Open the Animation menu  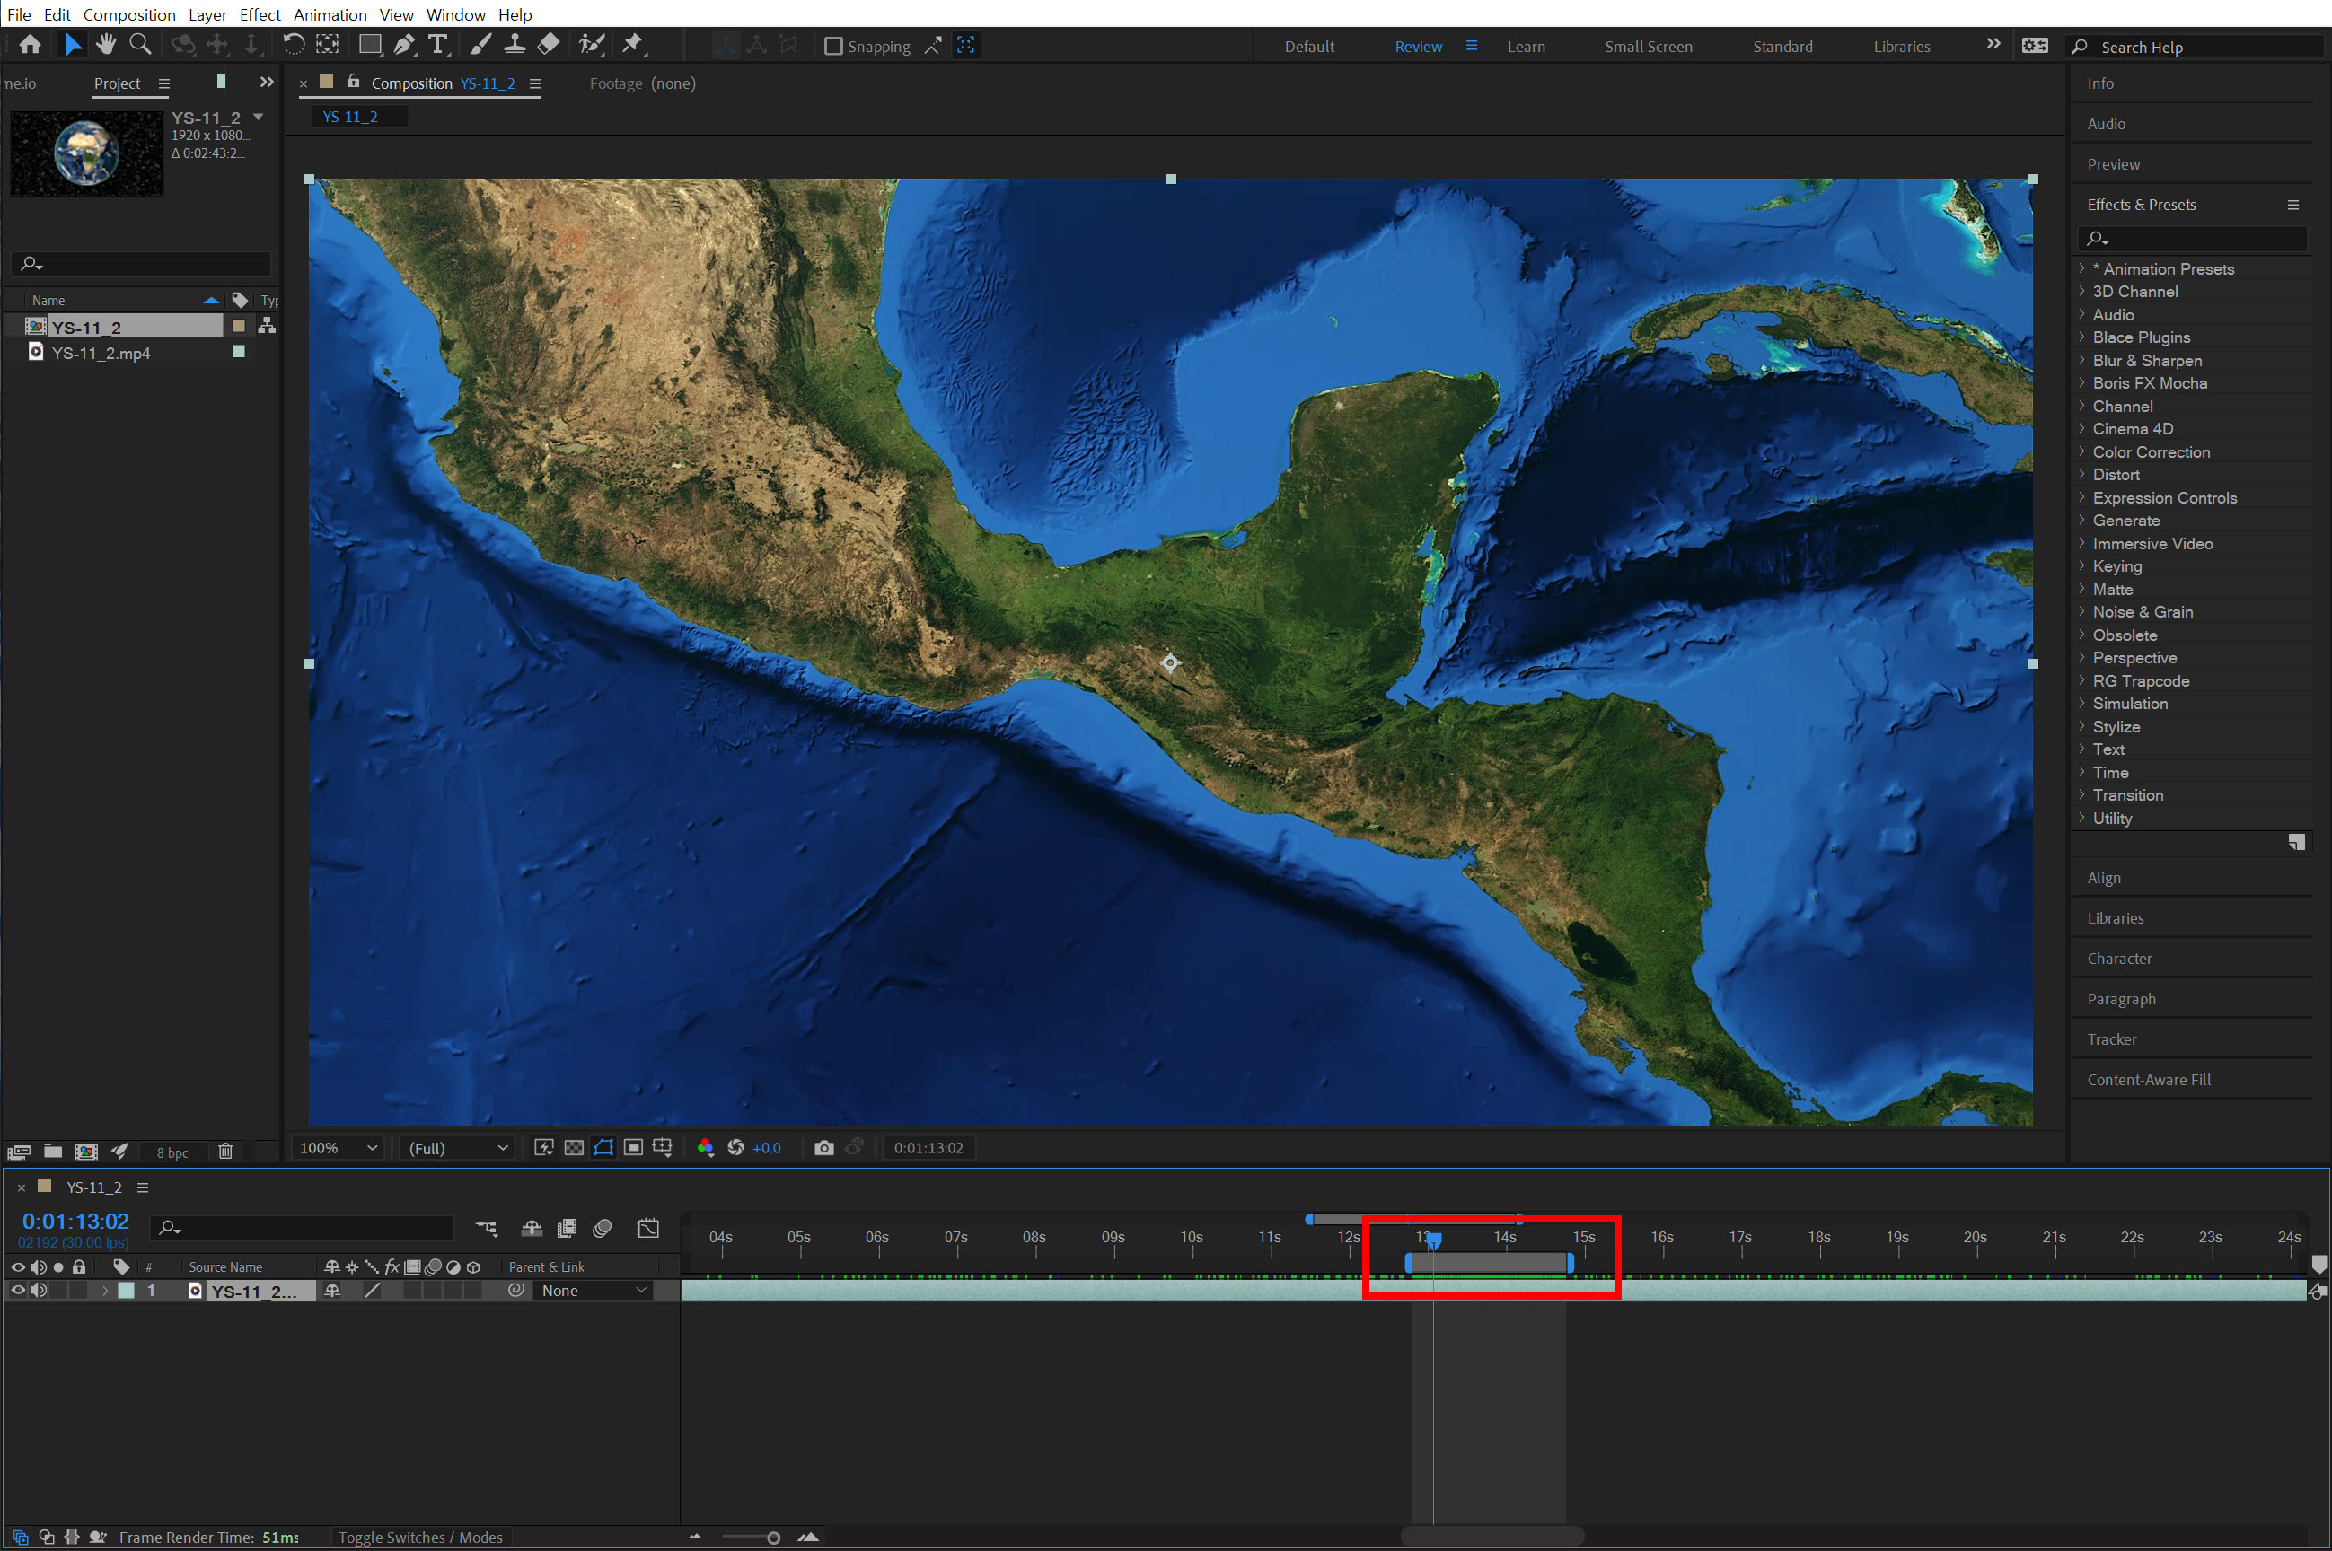point(330,13)
